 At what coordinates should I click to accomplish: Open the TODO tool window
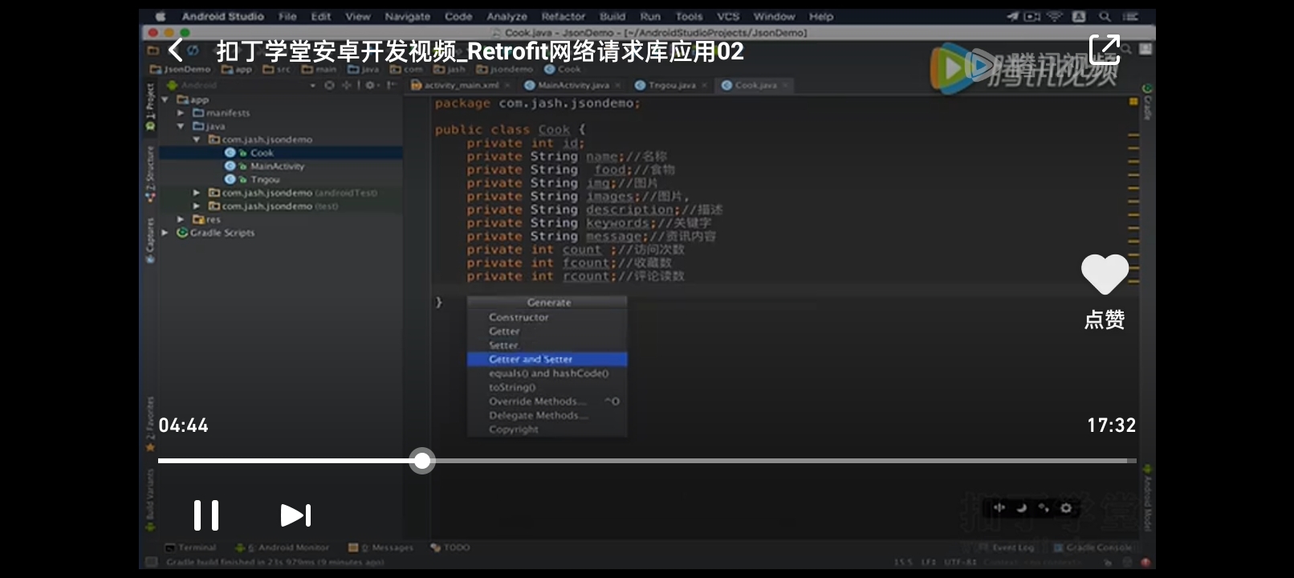click(x=450, y=547)
